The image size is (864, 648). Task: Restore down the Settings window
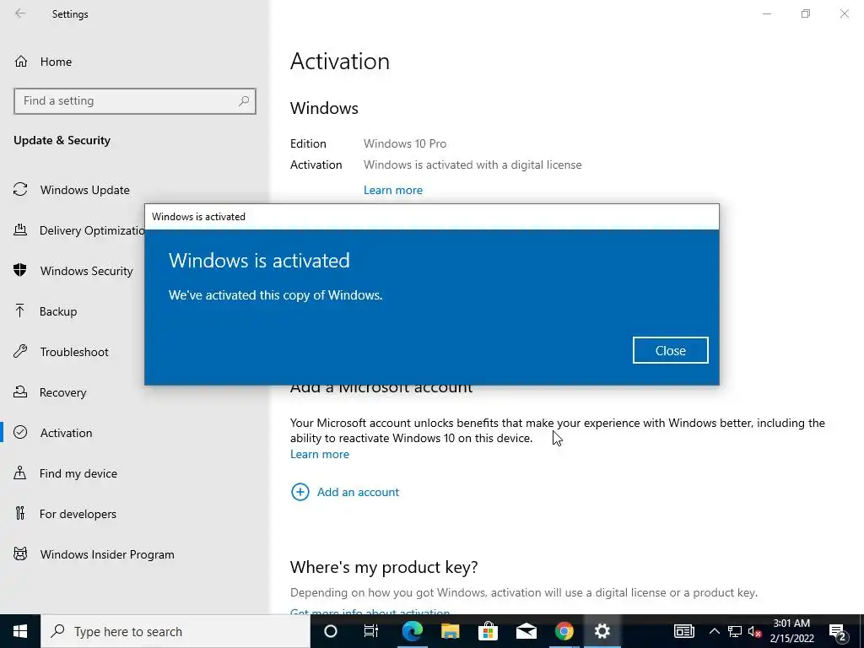[x=806, y=13]
